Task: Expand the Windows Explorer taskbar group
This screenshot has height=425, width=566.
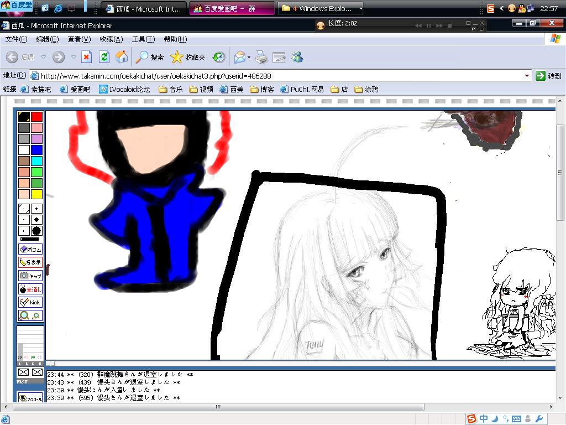Action: [361, 9]
